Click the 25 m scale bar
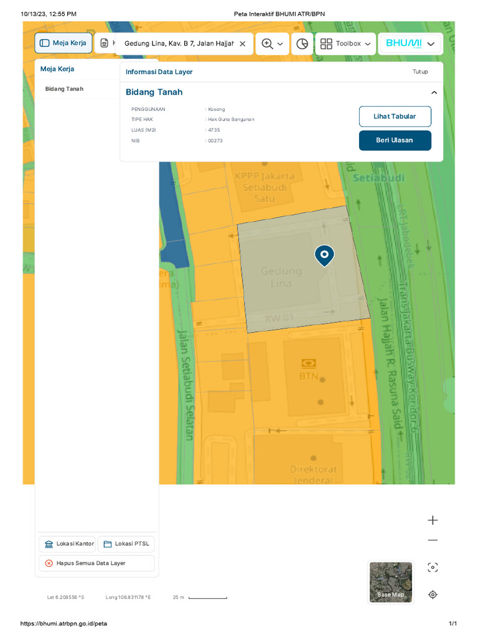 [208, 598]
